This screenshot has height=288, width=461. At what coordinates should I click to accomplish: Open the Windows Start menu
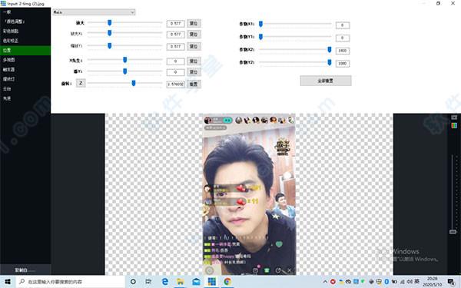pyautogui.click(x=8, y=282)
